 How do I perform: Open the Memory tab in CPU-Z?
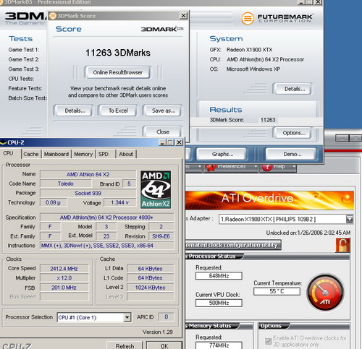83,154
